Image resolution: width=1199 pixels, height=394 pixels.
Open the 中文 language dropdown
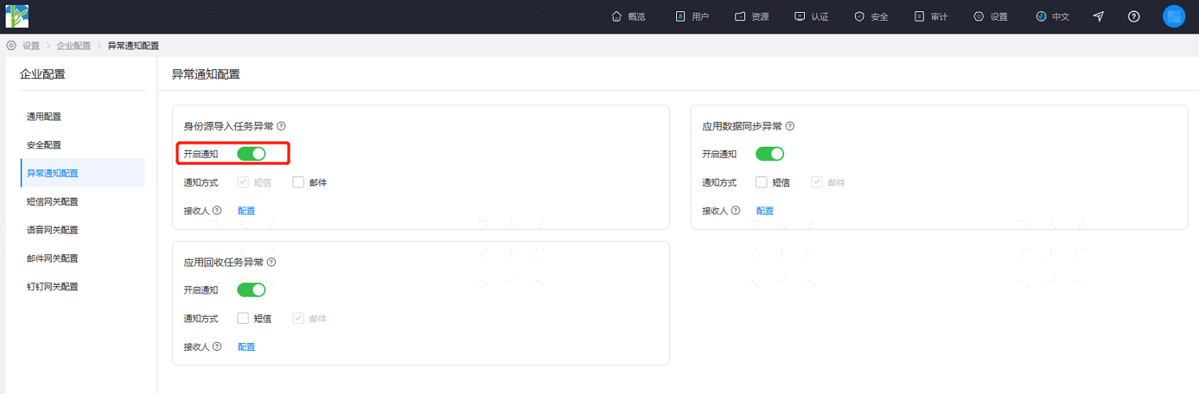coord(1053,17)
